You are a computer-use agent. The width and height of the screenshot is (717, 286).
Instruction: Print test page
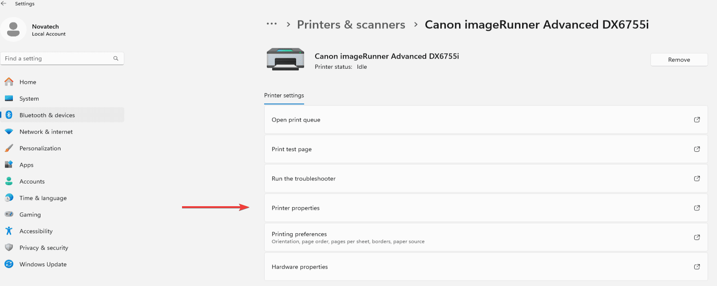click(x=486, y=149)
